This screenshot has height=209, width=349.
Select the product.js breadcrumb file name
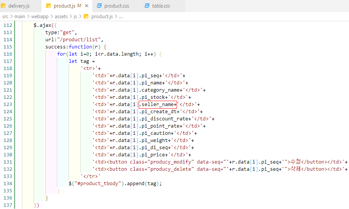[x=102, y=16]
